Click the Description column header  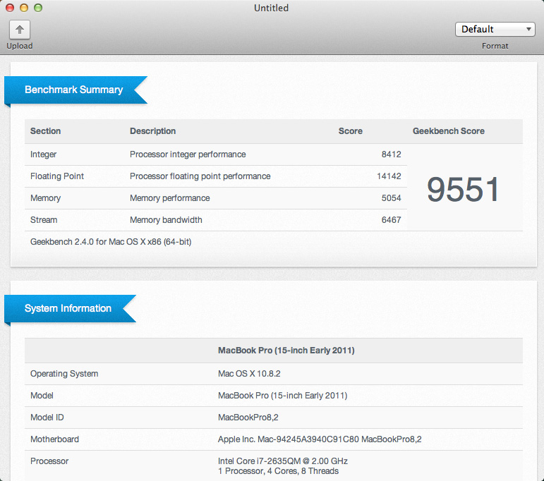point(152,131)
